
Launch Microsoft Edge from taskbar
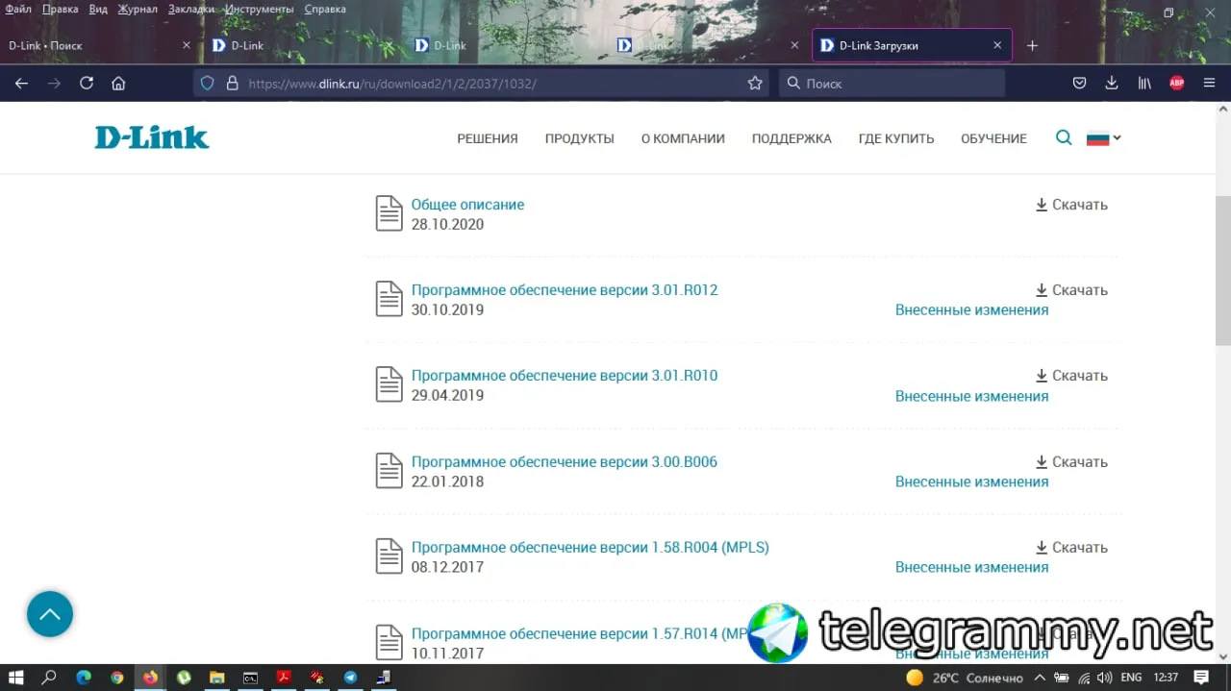pos(84,678)
